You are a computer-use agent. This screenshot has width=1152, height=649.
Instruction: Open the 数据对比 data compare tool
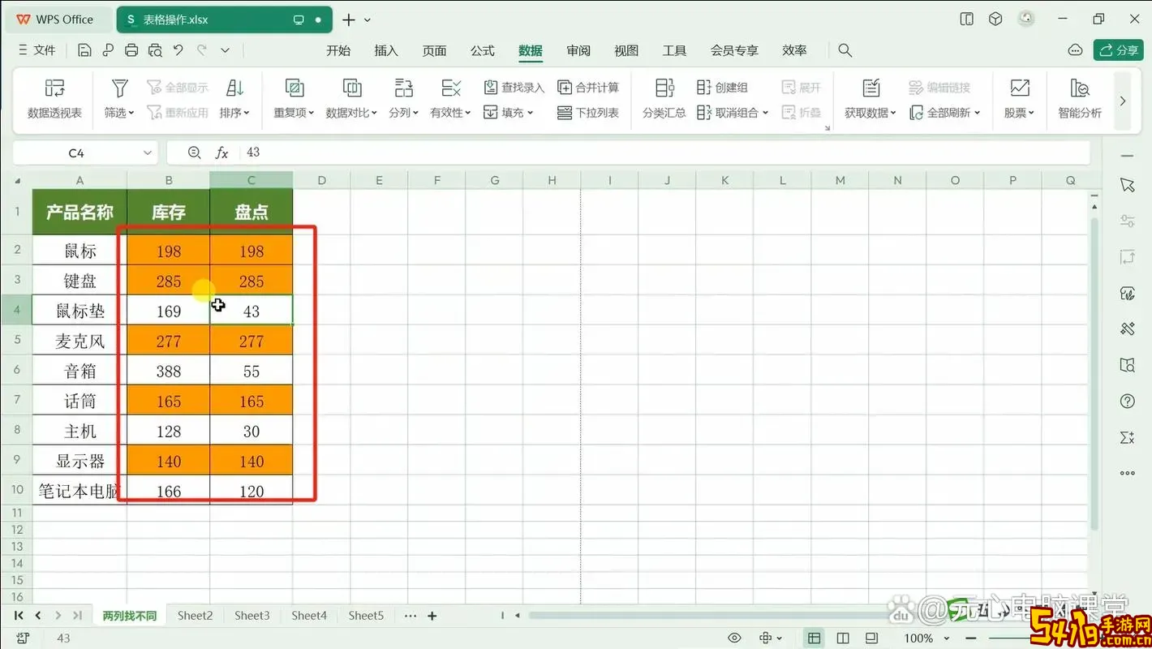click(x=351, y=99)
